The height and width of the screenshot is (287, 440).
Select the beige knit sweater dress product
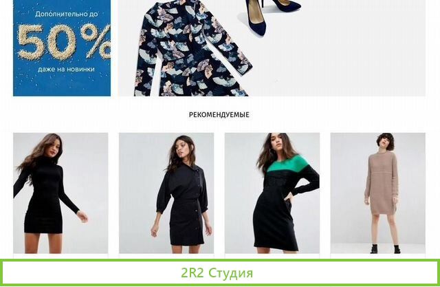tap(378, 193)
